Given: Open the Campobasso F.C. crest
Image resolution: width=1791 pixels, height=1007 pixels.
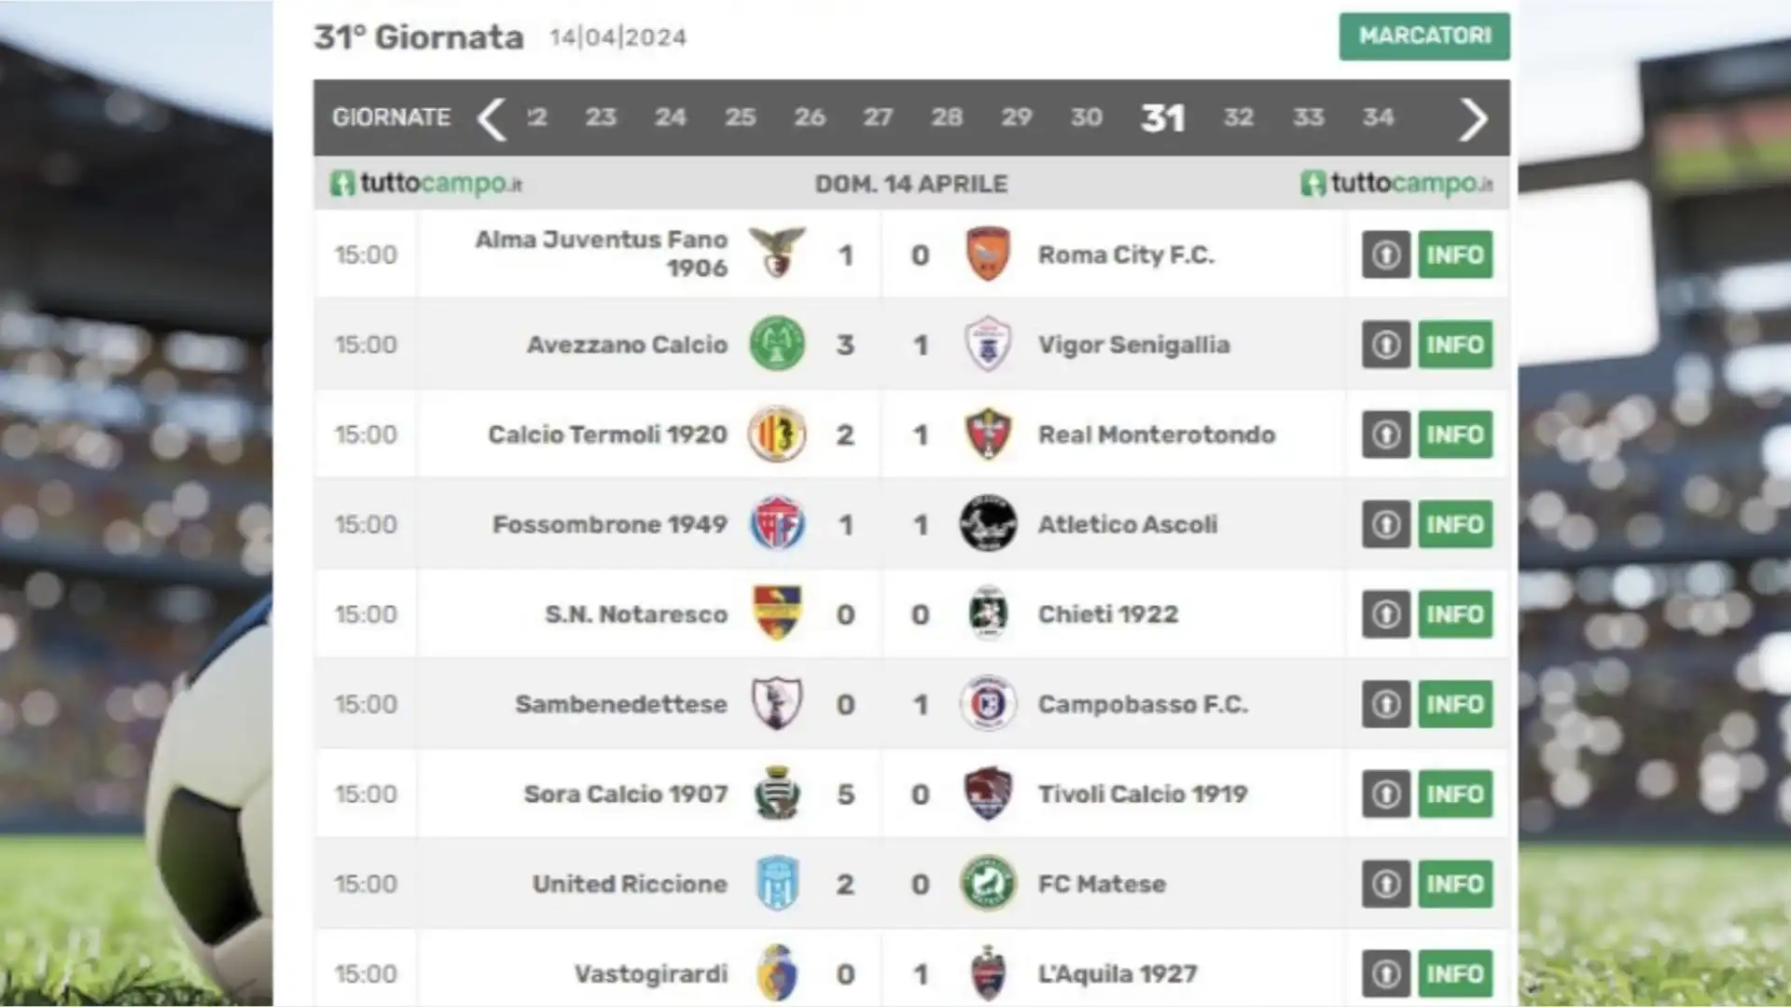Looking at the screenshot, I should pyautogui.click(x=988, y=704).
